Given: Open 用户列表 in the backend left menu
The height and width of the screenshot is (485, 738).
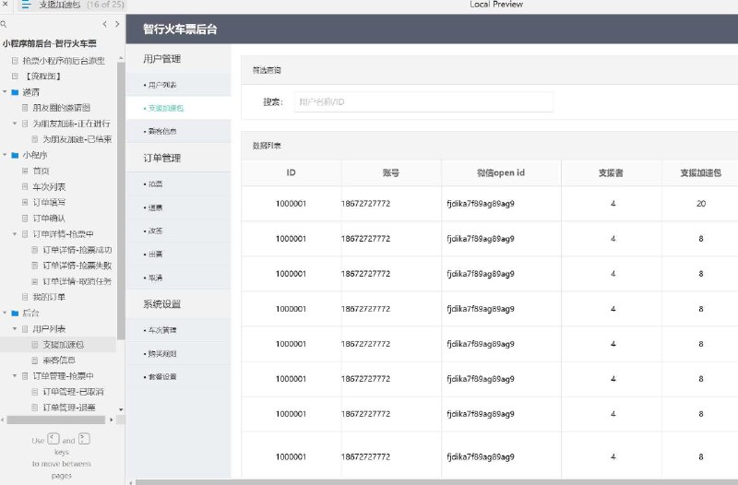Looking at the screenshot, I should [x=178, y=85].
